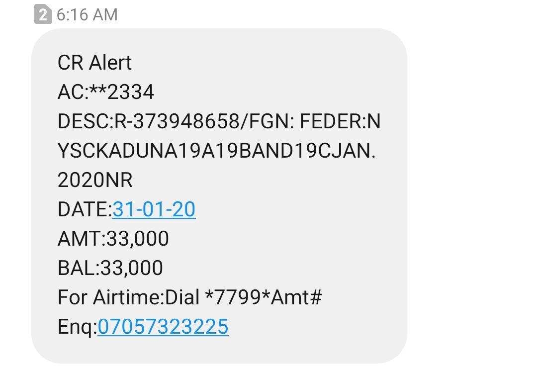Select the BAL:33,000 balance line
537x369 pixels.
point(110,268)
